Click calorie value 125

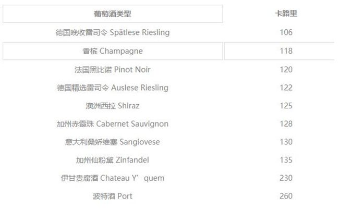click(286, 106)
